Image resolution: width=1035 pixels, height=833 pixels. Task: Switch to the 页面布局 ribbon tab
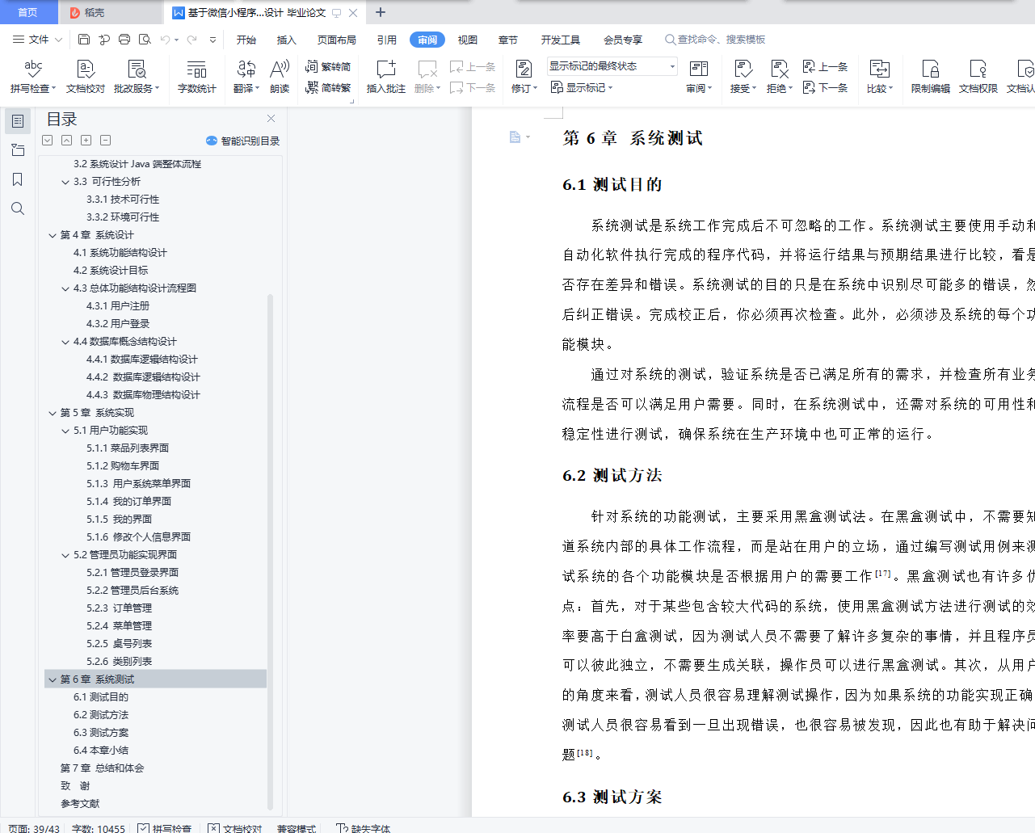(x=337, y=40)
